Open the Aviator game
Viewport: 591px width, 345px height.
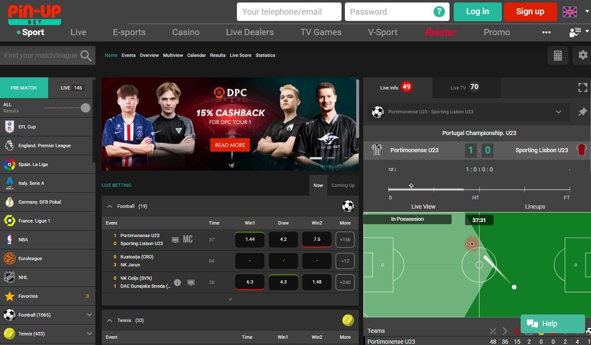(441, 32)
